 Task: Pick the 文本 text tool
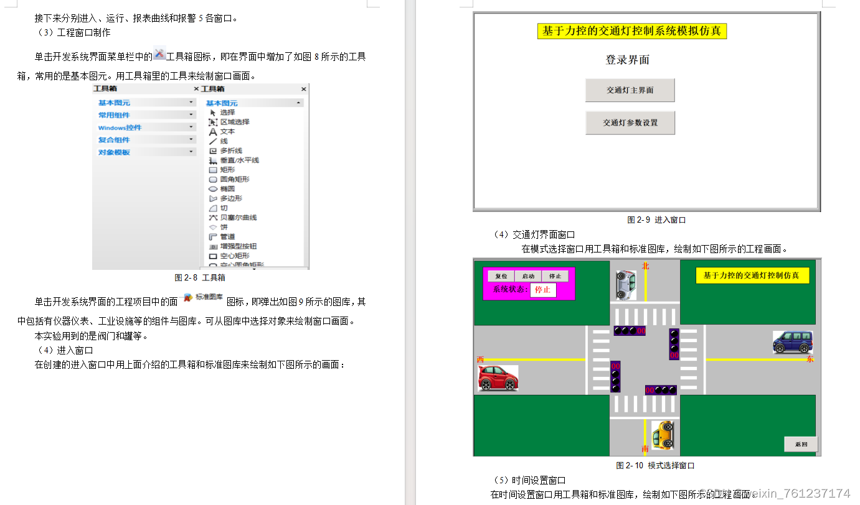pyautogui.click(x=222, y=132)
